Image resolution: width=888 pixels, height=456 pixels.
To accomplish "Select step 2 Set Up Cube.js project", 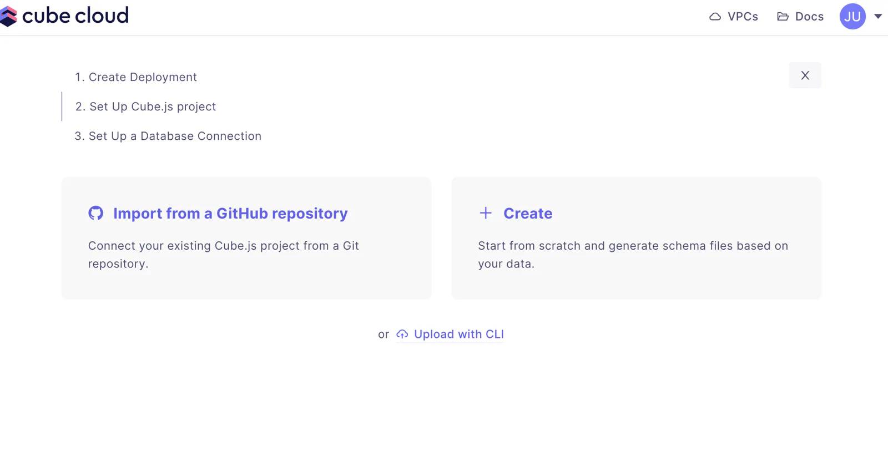I will 145,107.
